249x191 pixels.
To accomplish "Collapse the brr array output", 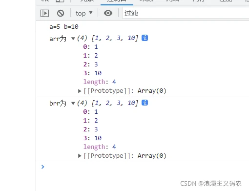I will pos(73,103).
